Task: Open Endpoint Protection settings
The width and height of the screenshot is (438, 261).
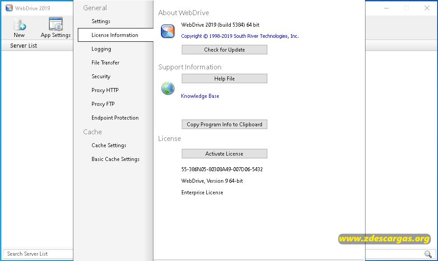Action: click(115, 118)
